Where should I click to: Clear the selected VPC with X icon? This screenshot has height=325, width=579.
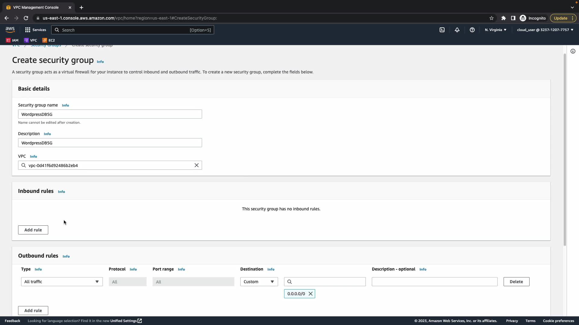coord(197,165)
